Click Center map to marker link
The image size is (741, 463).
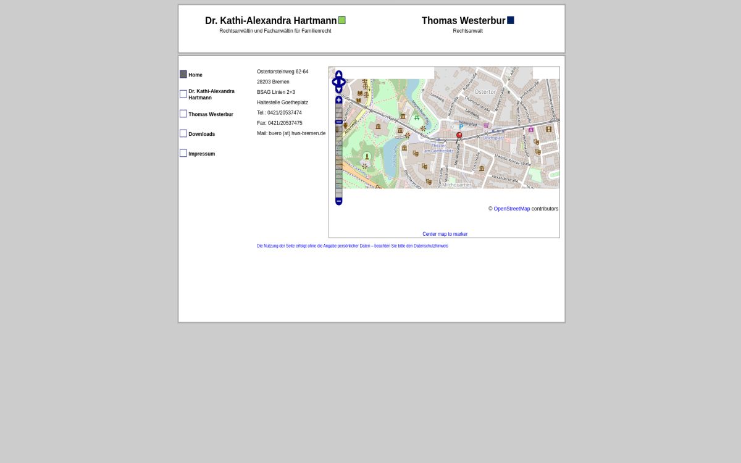pos(445,234)
